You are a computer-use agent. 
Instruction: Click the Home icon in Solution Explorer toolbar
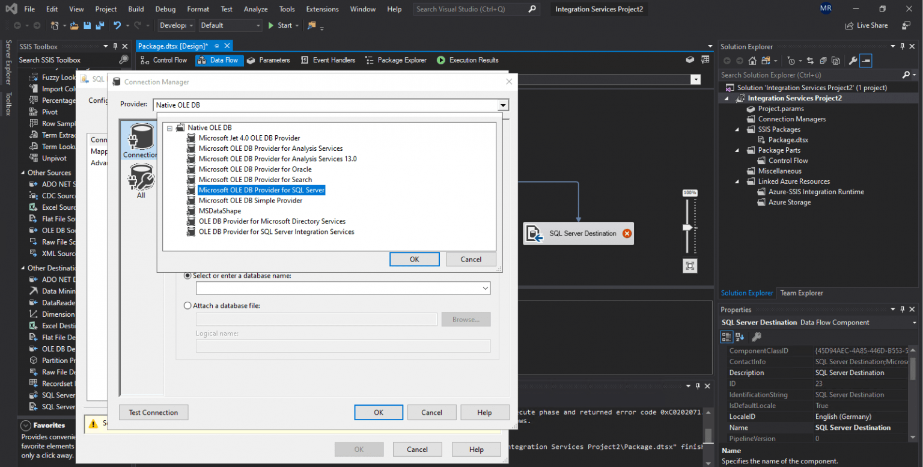tap(751, 60)
